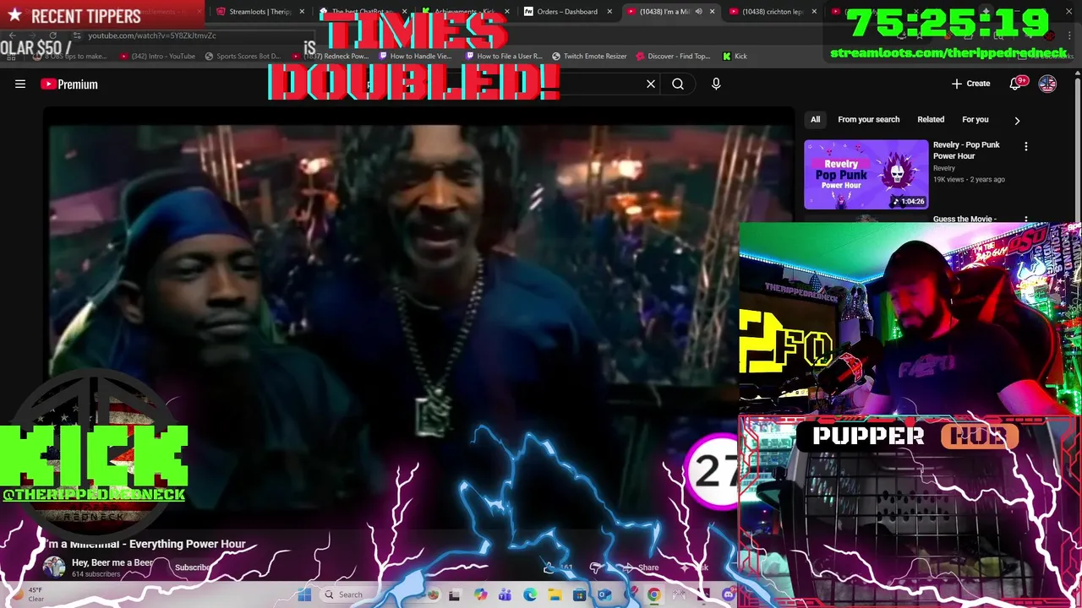
Task: Open the Twitch Emote Resizer bookmark
Action: 589,56
